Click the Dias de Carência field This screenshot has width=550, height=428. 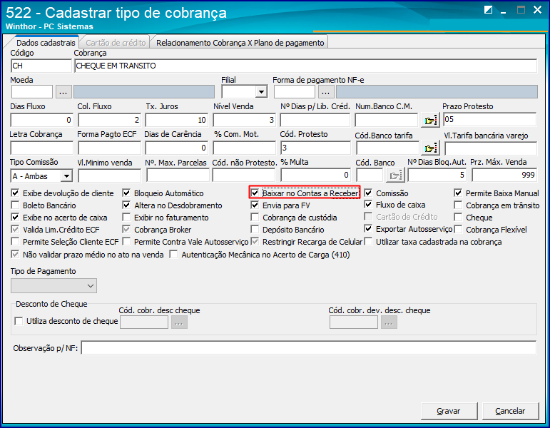(x=177, y=148)
